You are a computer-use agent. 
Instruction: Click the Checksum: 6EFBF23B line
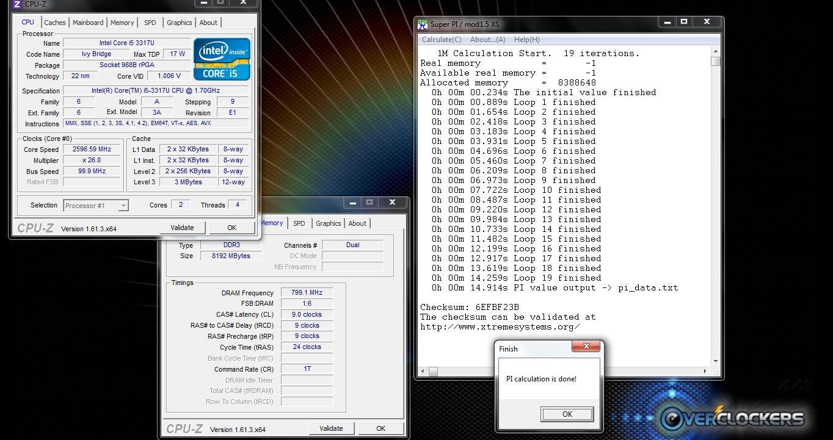point(469,307)
